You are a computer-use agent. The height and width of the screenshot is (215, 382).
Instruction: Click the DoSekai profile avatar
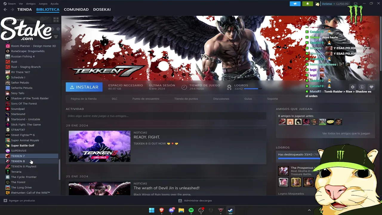318,4
